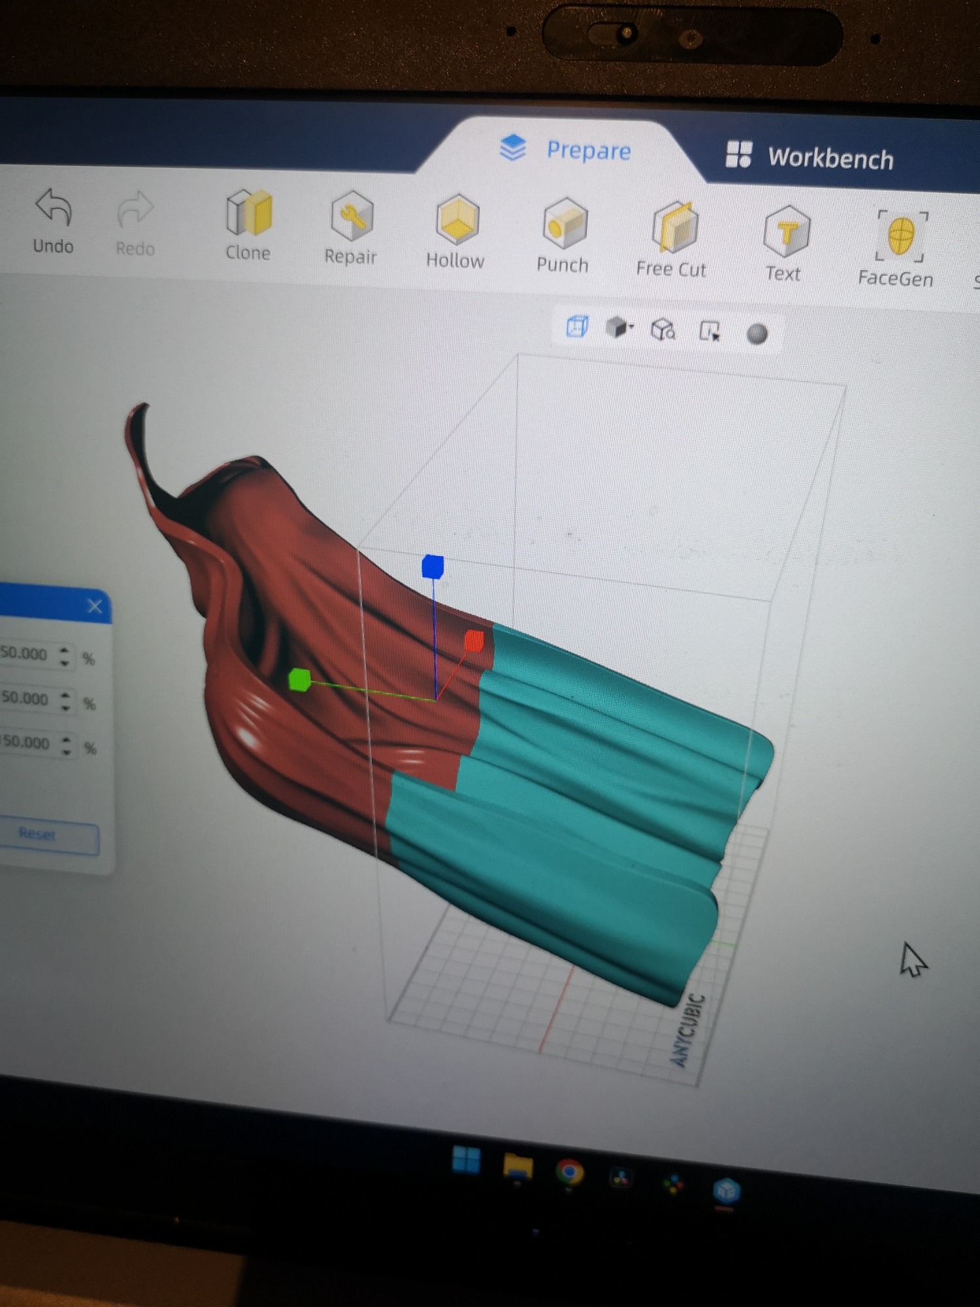Open Google Chrome from the taskbar
Viewport: 980px width, 1307px height.
coord(569,1172)
